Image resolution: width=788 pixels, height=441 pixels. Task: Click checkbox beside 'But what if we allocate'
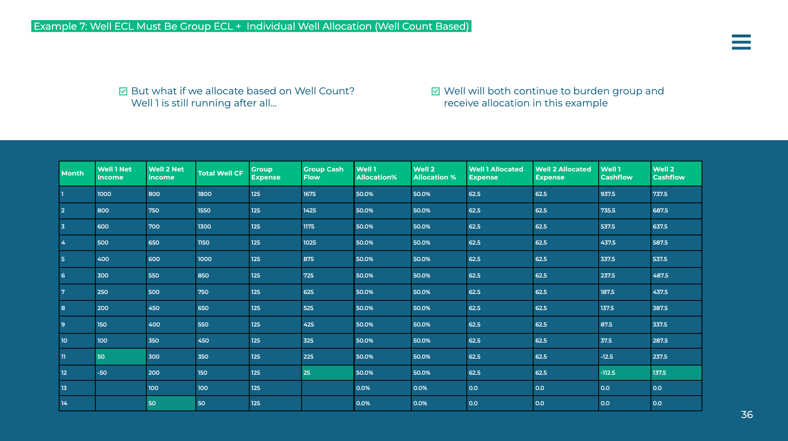click(x=123, y=92)
